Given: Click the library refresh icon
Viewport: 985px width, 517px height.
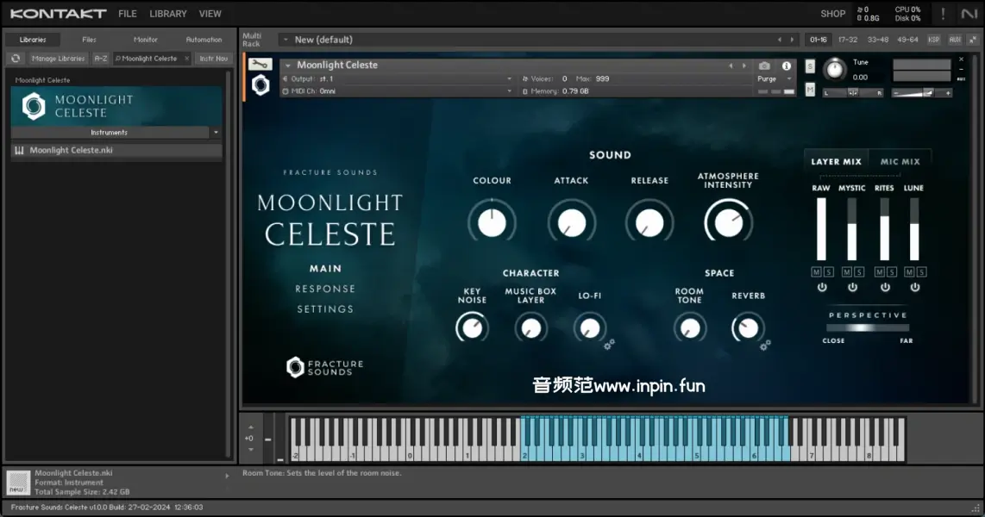Looking at the screenshot, I should [x=15, y=59].
